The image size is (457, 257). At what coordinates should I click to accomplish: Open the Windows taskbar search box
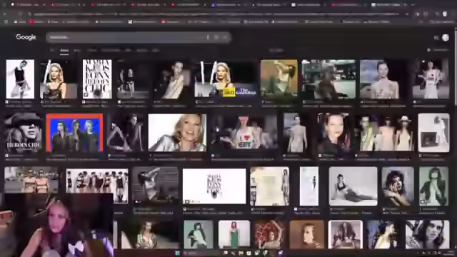coord(201,253)
